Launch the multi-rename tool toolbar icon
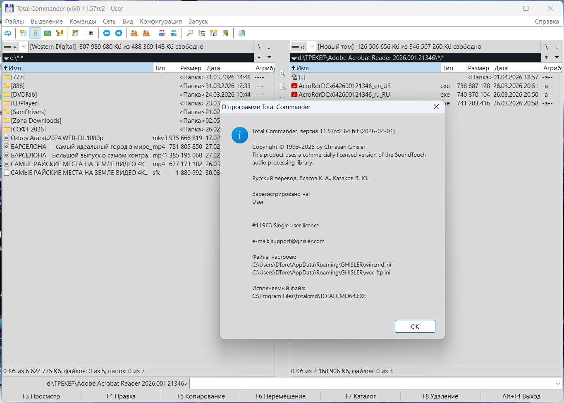 pos(202,33)
